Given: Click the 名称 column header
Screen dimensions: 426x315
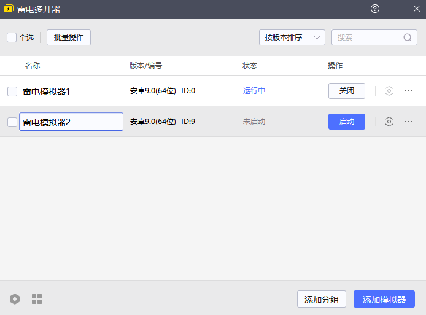Looking at the screenshot, I should [x=33, y=66].
